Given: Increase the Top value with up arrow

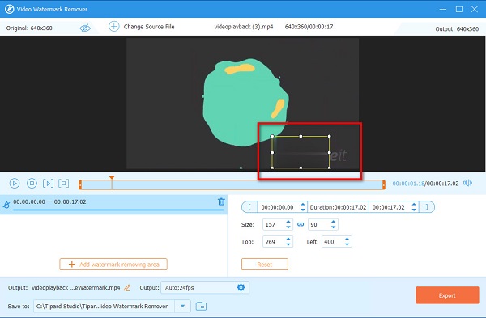Looking at the screenshot, I should coord(288,239).
